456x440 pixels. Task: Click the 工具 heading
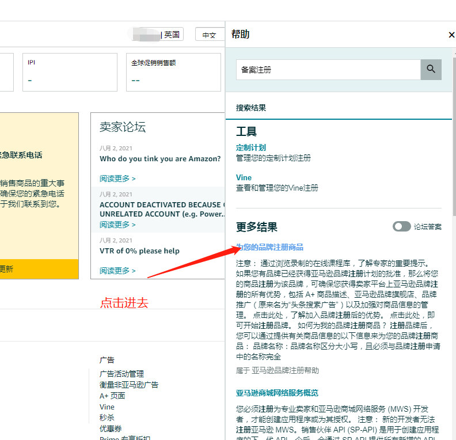coord(246,131)
